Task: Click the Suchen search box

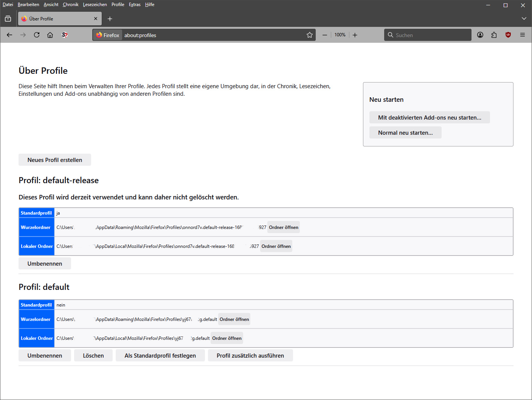Action: [428, 35]
